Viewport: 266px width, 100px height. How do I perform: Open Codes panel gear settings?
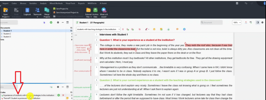[58, 87]
